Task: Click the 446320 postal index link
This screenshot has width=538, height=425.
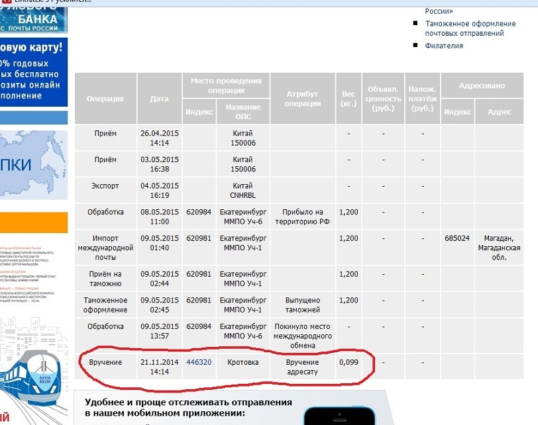Action: (199, 362)
